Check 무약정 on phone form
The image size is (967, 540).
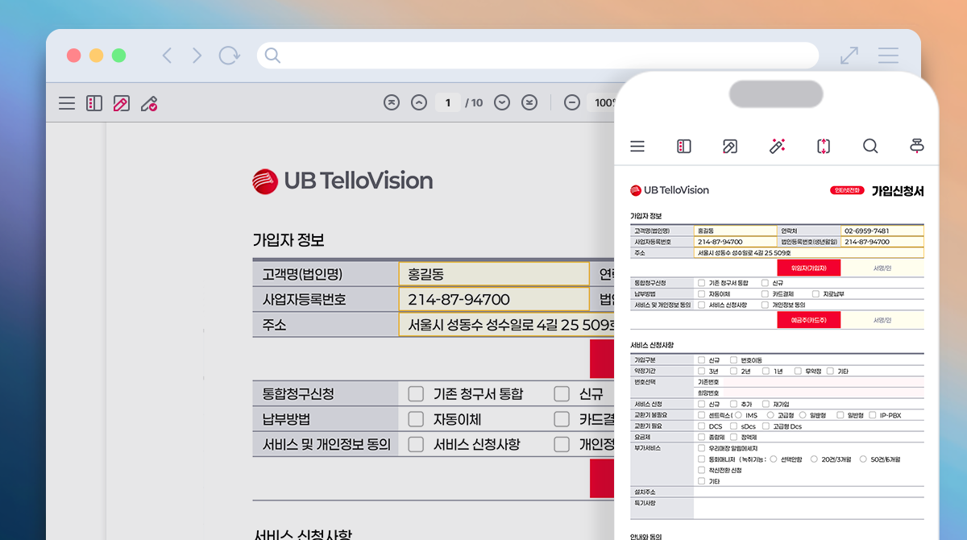point(798,372)
